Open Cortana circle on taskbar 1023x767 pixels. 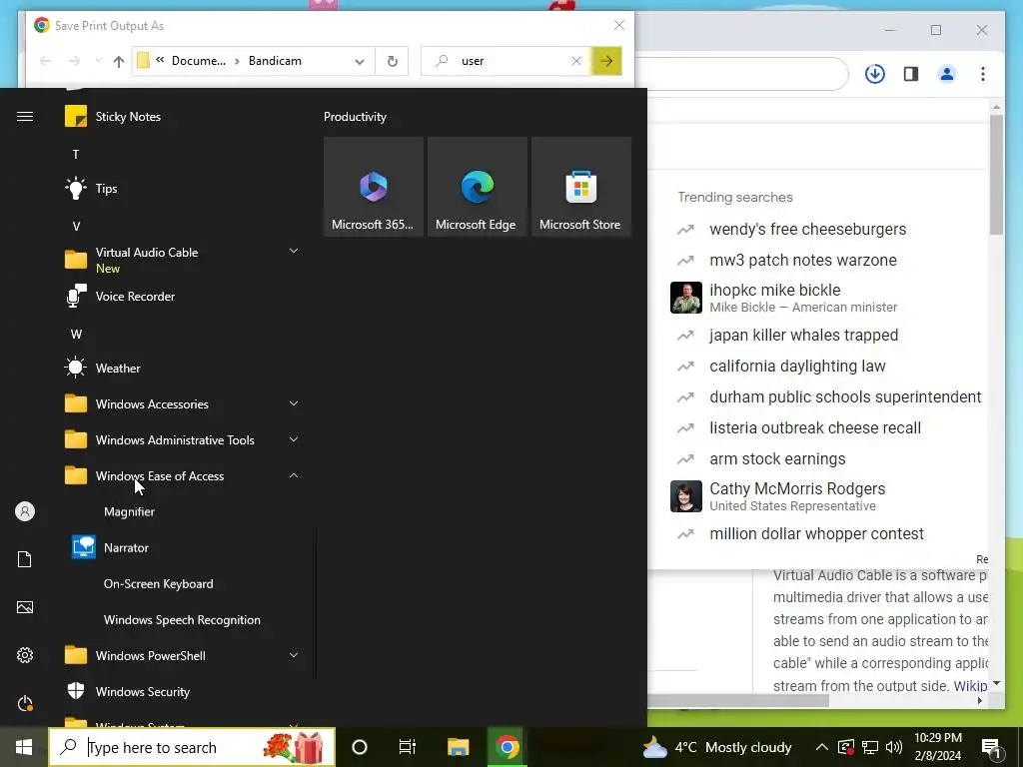[x=360, y=747]
